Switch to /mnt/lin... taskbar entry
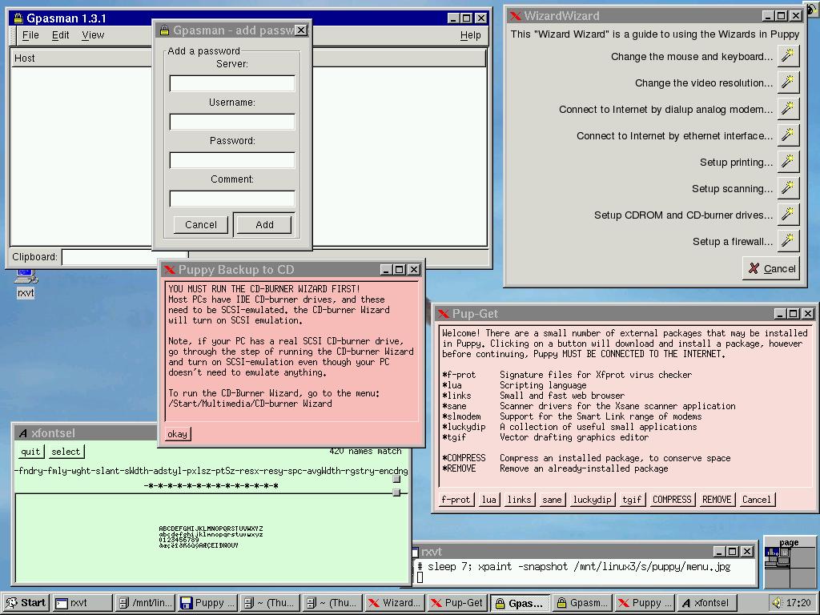Viewport: 820px width, 615px height. tap(145, 602)
